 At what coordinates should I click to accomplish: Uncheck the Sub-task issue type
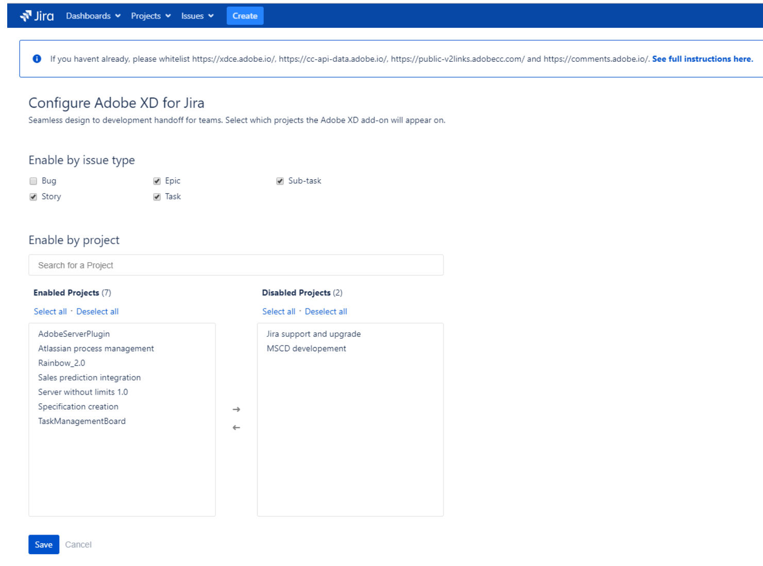click(x=280, y=181)
